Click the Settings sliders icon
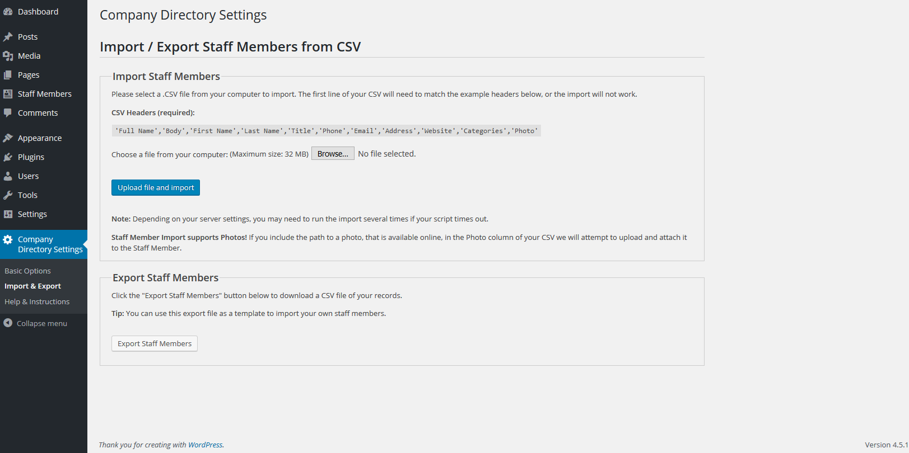909x453 pixels. coord(8,214)
